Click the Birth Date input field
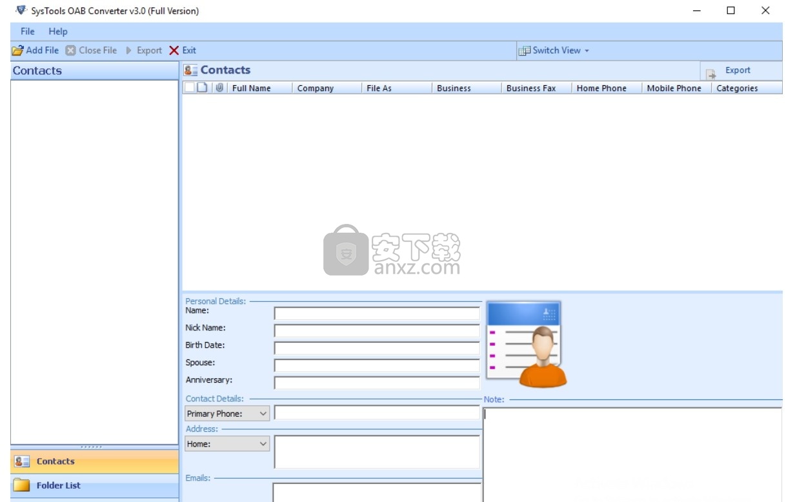This screenshot has height=502, width=786. 377,348
